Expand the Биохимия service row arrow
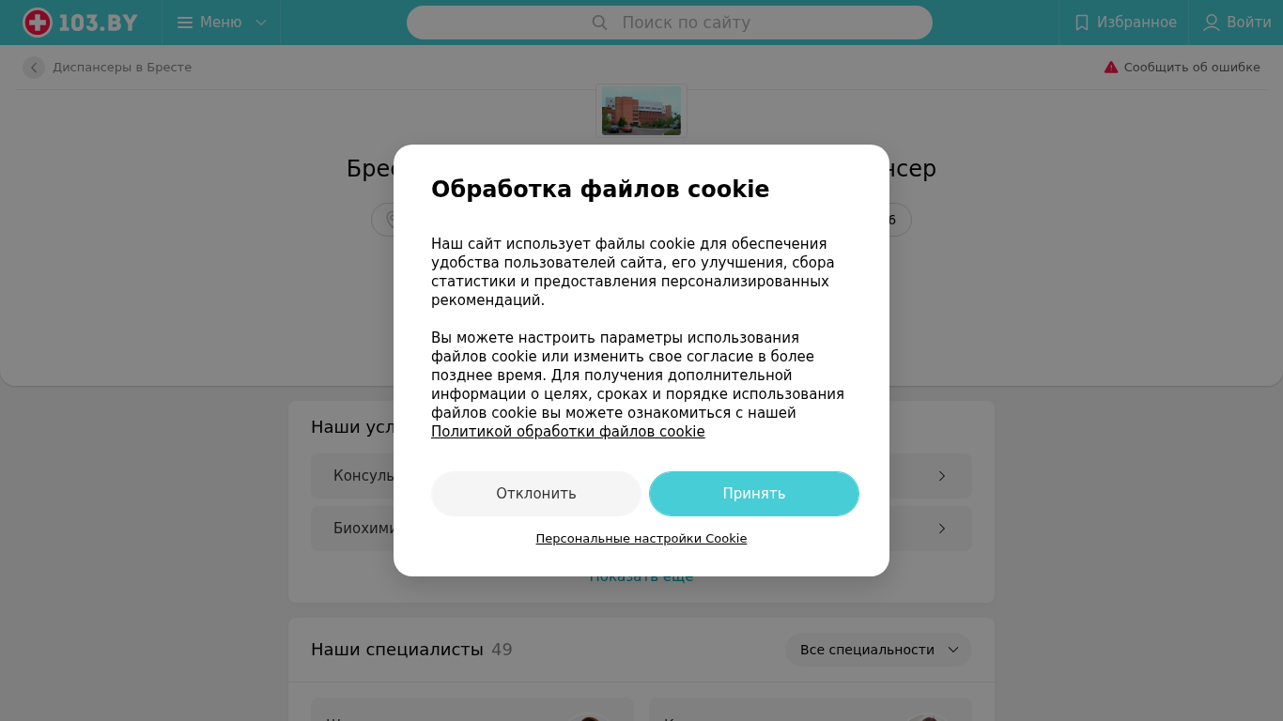1283x721 pixels. point(942,529)
